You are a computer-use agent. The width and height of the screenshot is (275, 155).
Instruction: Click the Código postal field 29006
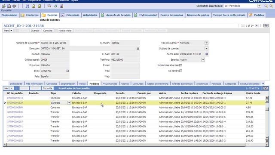point(55,60)
